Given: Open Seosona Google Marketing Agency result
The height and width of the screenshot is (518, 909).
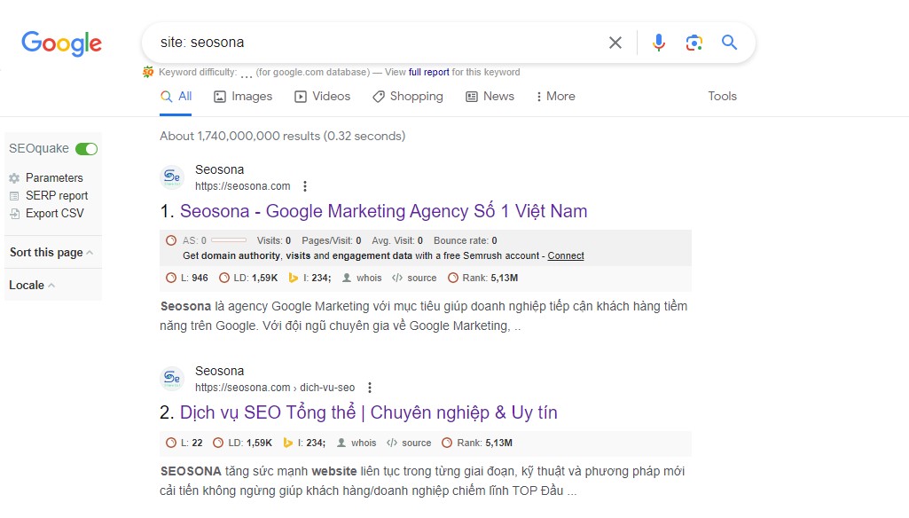Looking at the screenshot, I should (x=383, y=211).
